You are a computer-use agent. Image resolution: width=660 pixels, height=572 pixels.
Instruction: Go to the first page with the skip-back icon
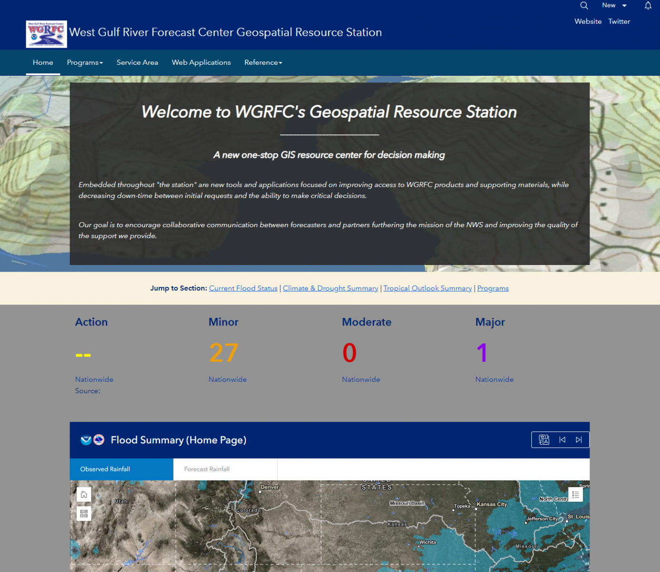click(x=562, y=439)
